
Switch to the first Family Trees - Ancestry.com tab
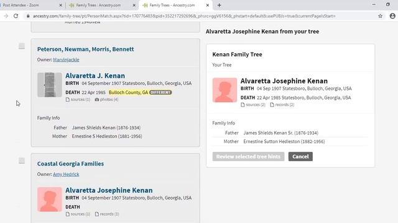[x=99, y=5]
